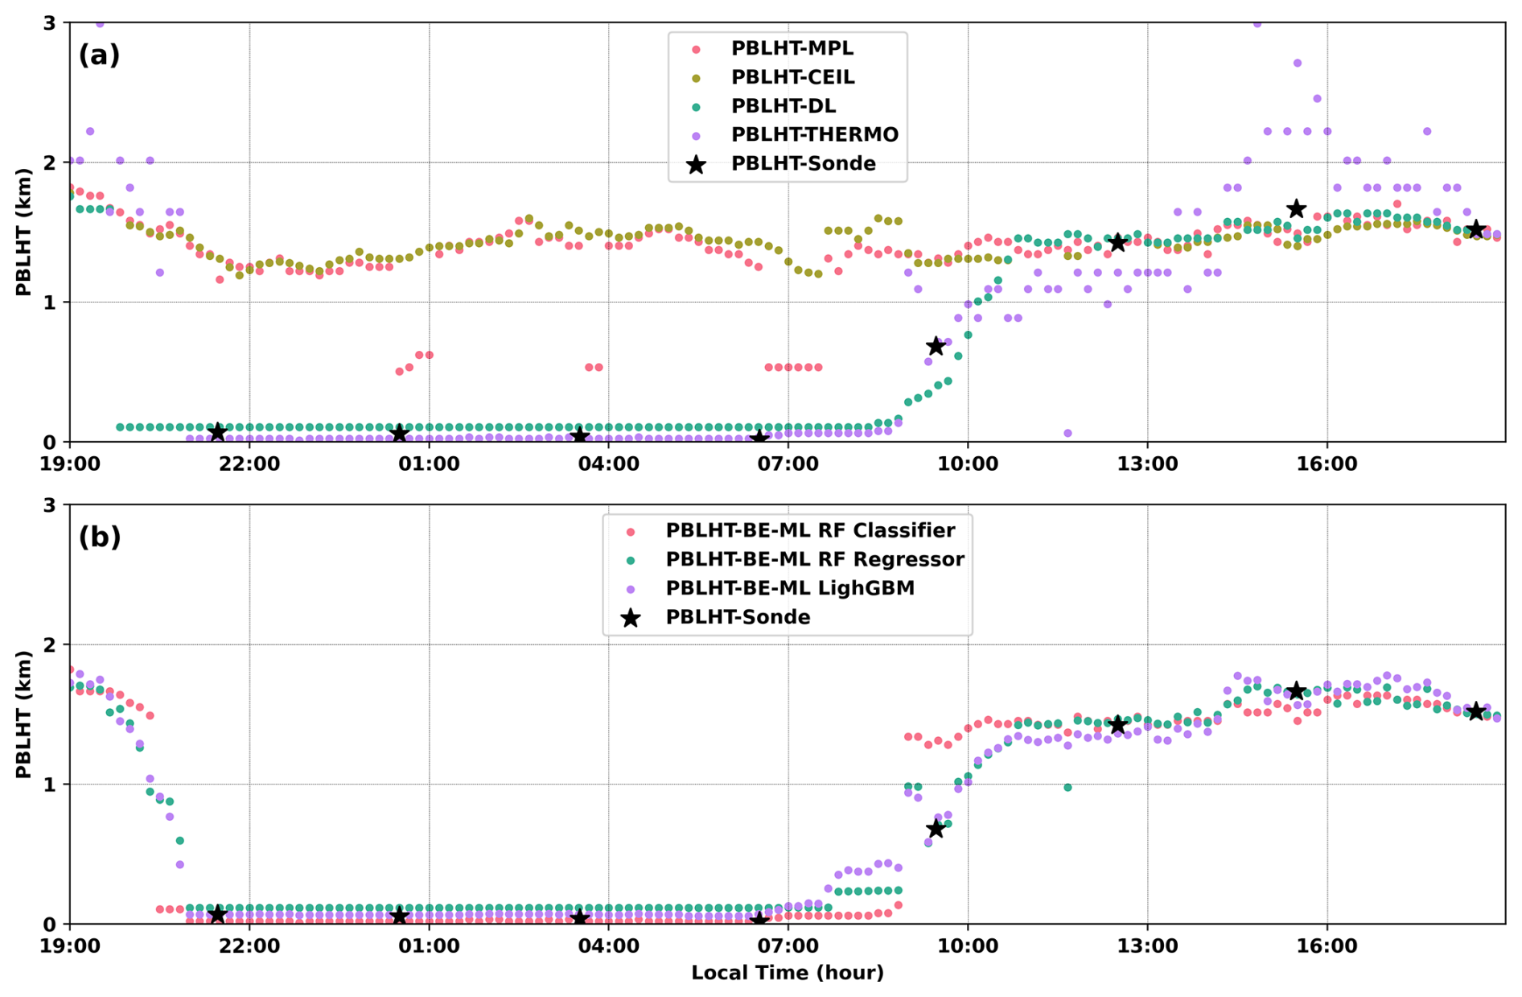This screenshot has width=1522, height=997.
Task: Click the PBLHT-DL green legend marker
Action: [x=696, y=107]
